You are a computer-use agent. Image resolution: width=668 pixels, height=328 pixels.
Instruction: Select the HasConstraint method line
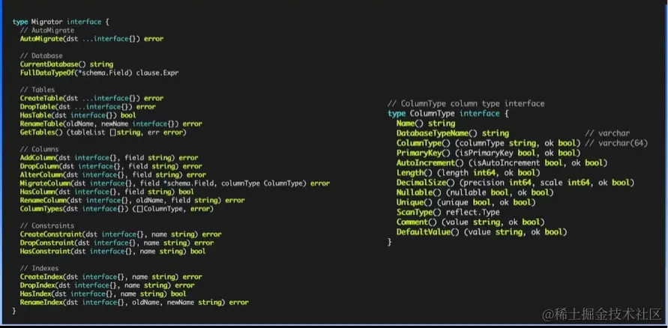coord(113,252)
